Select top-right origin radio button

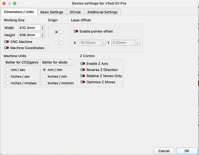point(61,32)
